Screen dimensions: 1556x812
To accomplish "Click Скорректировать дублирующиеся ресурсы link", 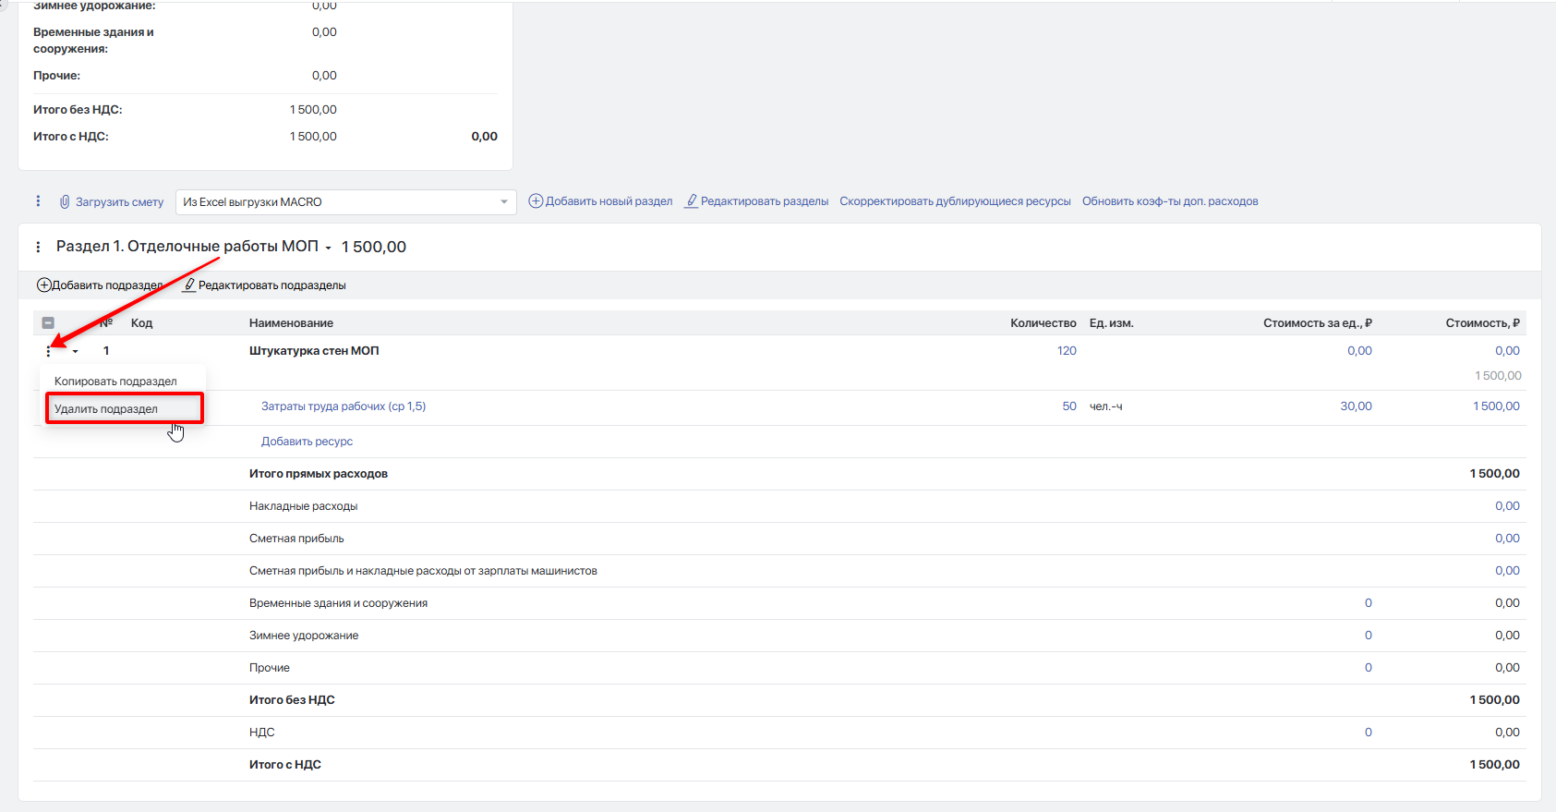I will point(955,201).
